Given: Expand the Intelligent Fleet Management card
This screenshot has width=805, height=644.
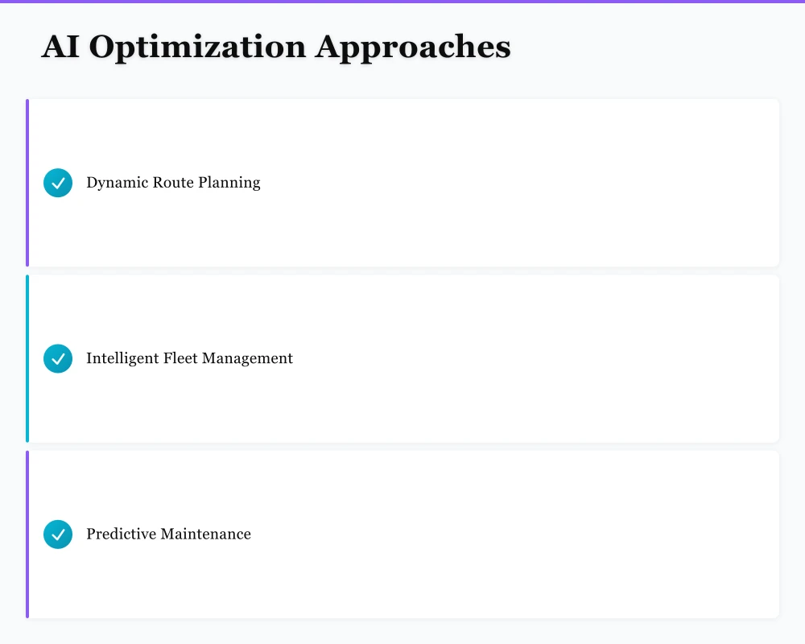Looking at the screenshot, I should [x=402, y=358].
